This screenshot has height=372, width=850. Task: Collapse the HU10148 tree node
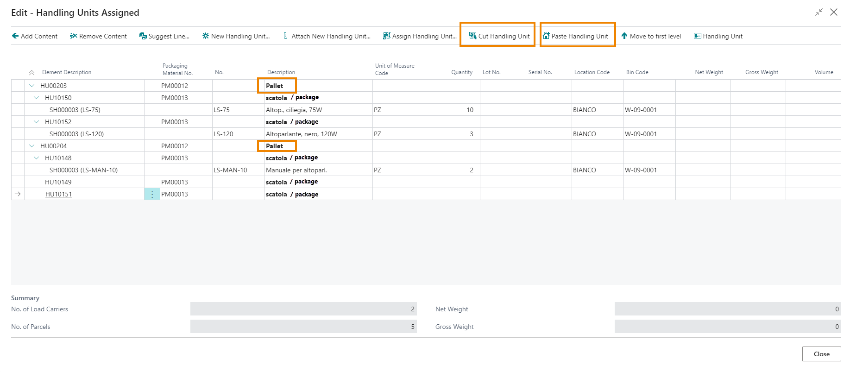tap(36, 158)
